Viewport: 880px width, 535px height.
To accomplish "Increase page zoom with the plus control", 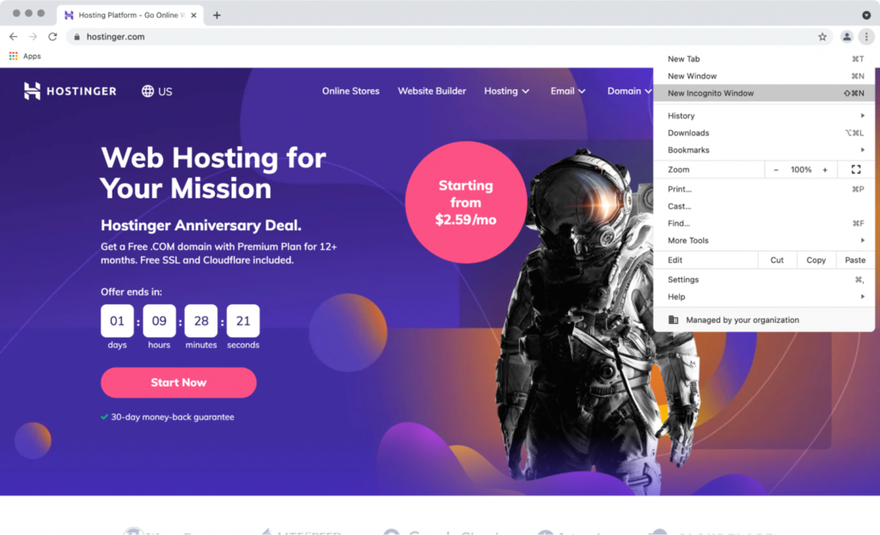I will coord(824,169).
